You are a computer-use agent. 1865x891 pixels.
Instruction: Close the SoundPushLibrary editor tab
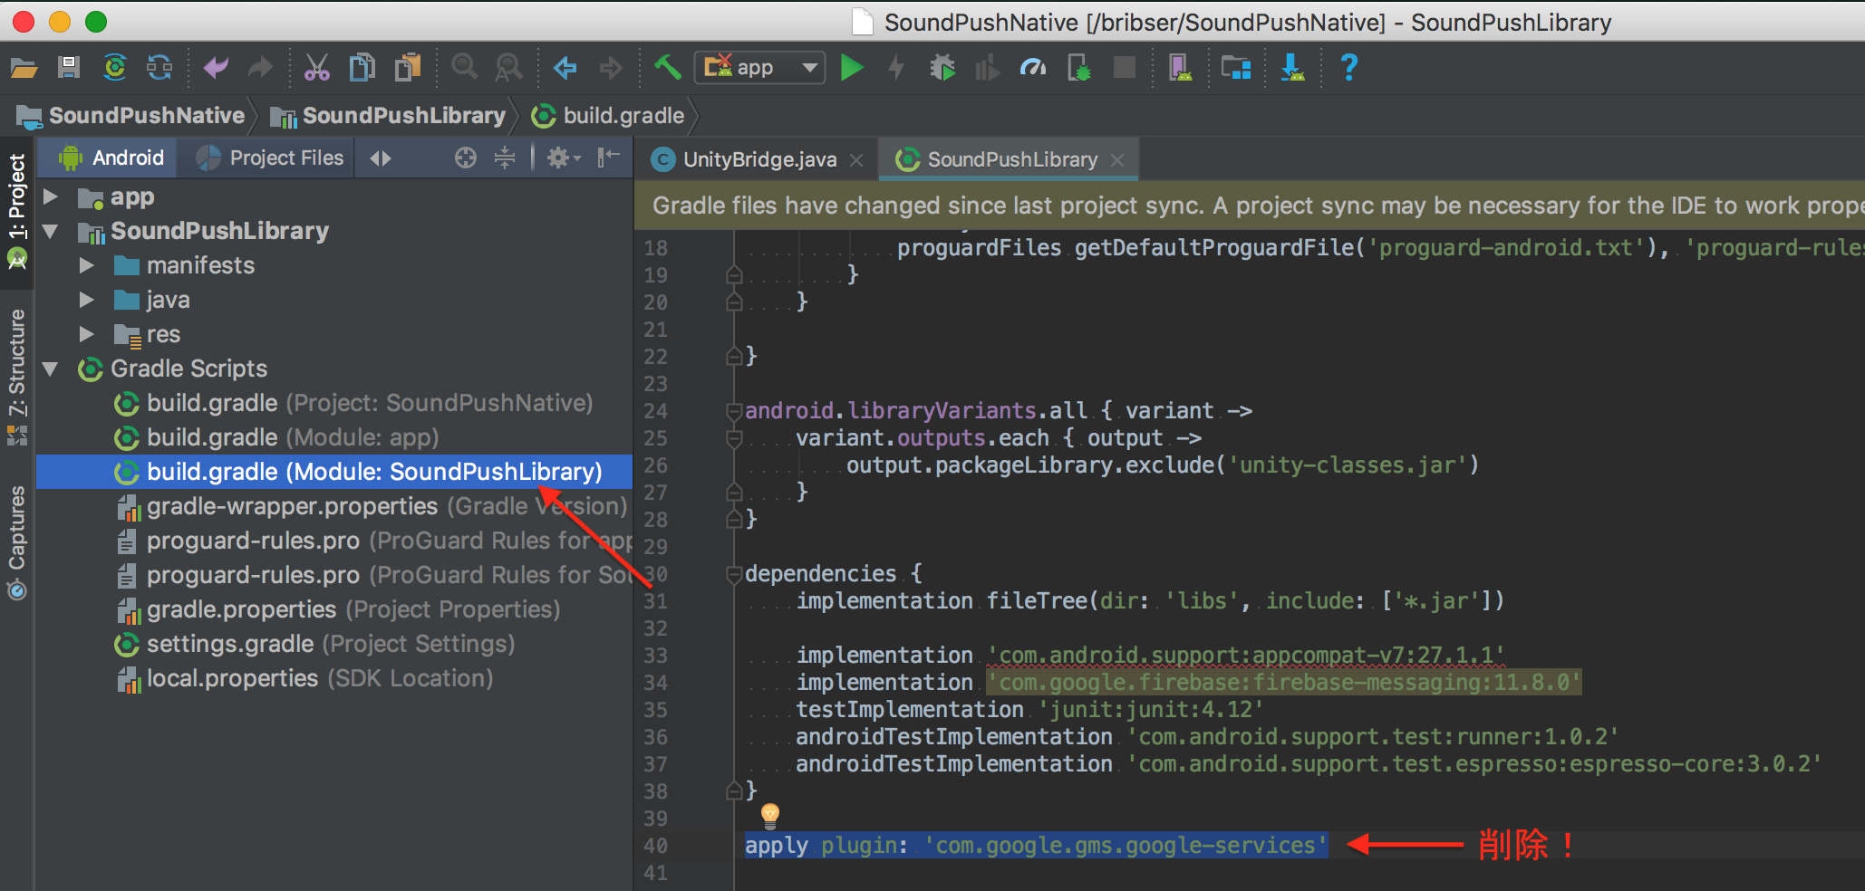point(1117,160)
